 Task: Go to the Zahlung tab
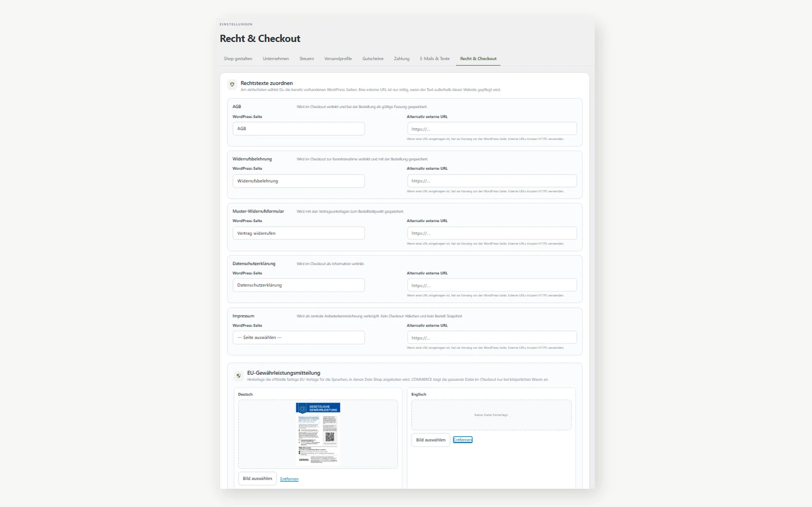(401, 59)
